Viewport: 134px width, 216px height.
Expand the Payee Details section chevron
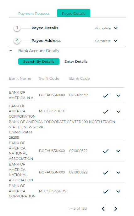116,28
